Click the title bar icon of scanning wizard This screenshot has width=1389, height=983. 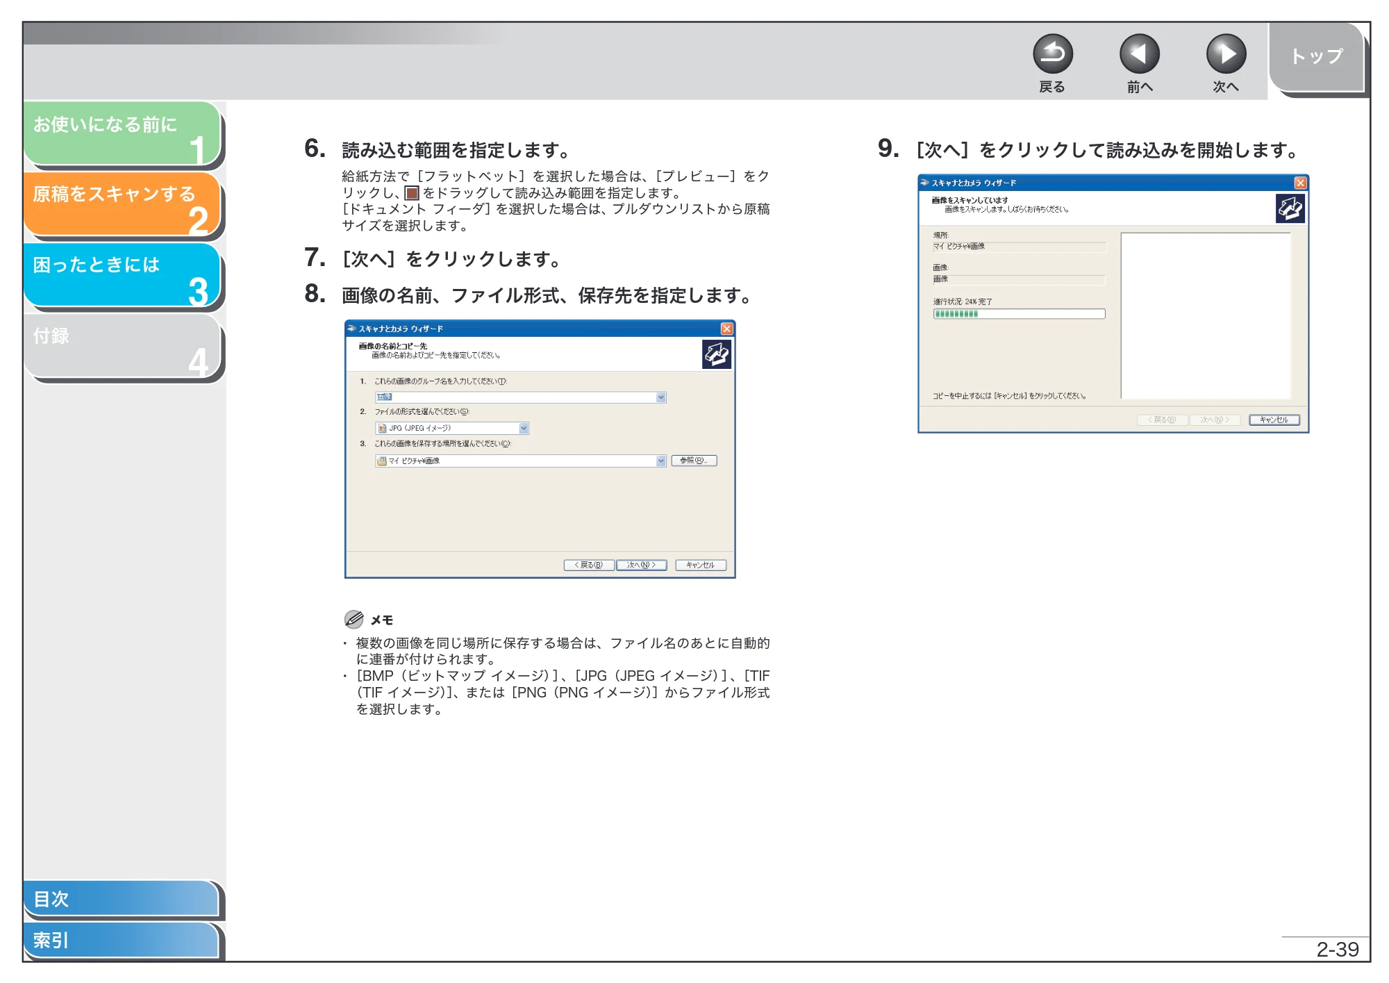[x=925, y=183]
